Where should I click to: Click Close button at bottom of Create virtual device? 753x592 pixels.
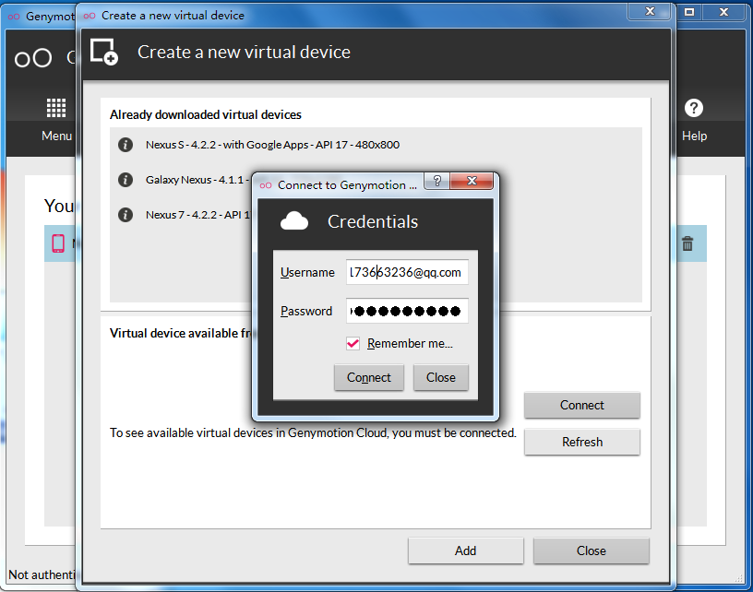point(592,551)
